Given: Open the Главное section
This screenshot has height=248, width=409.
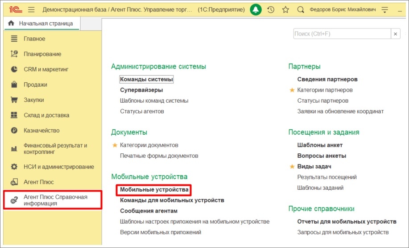Looking at the screenshot, I should pyautogui.click(x=34, y=39).
